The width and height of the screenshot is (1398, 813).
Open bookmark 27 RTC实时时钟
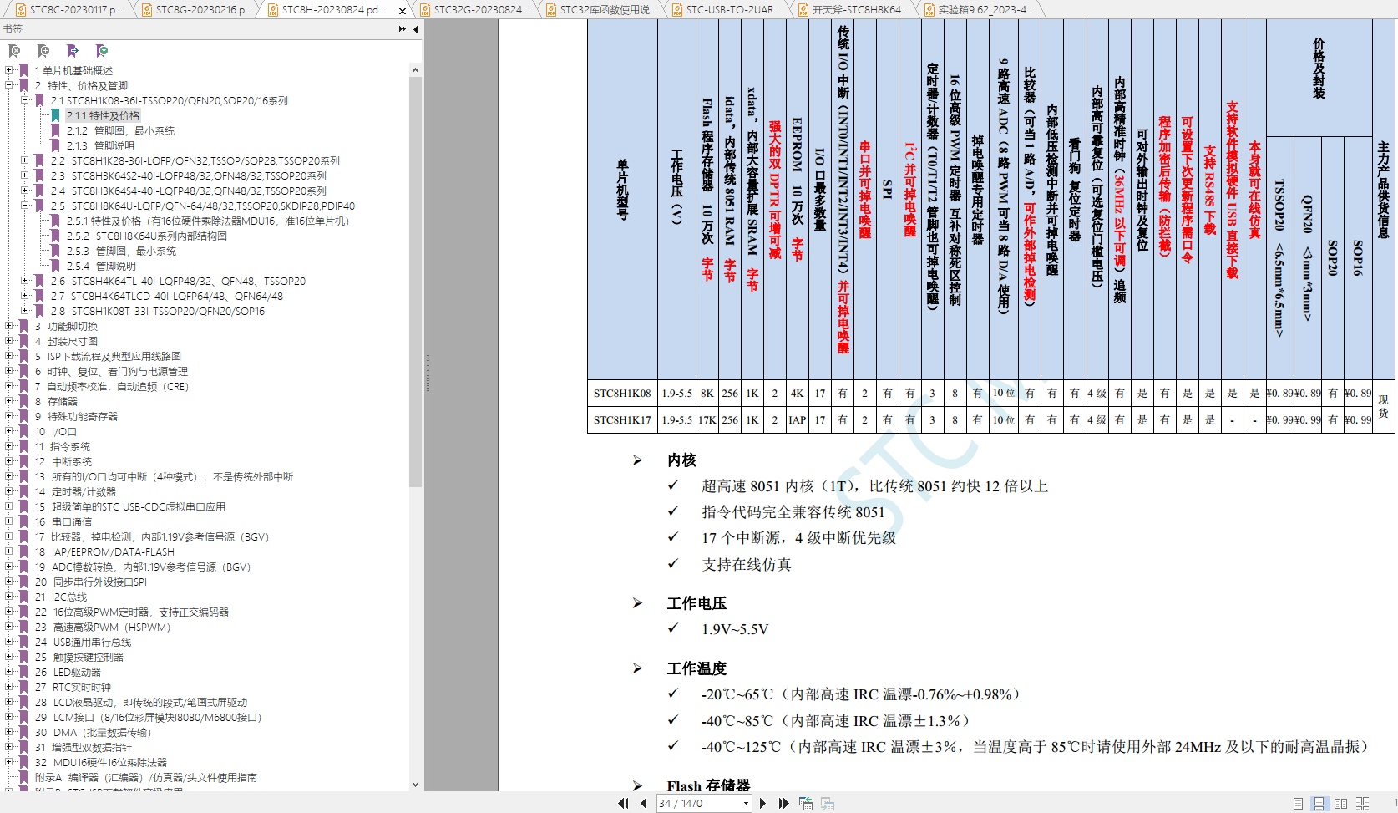[73, 688]
